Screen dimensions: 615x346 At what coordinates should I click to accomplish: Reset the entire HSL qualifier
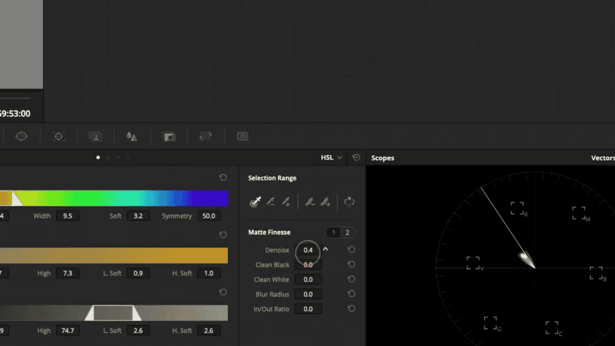(356, 157)
